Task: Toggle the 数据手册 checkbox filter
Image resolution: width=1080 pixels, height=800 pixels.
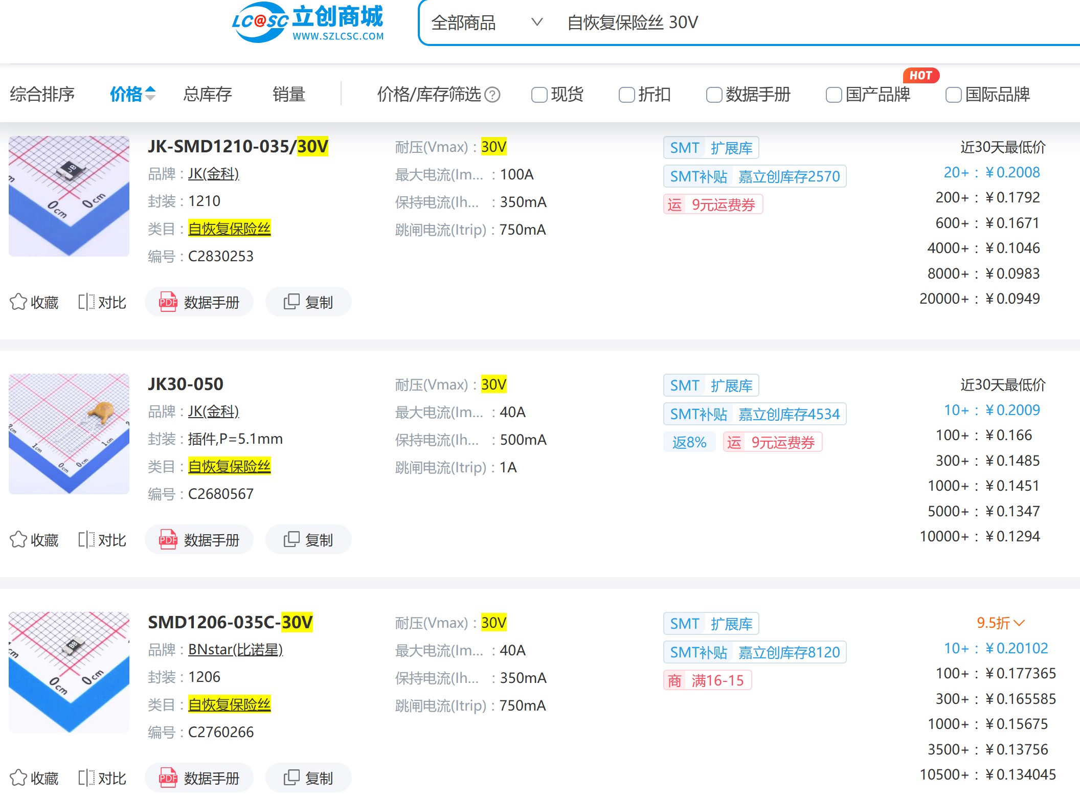Action: (714, 95)
